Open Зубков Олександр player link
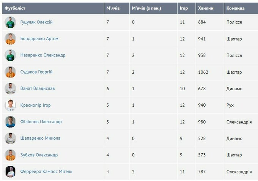 click(x=39, y=155)
